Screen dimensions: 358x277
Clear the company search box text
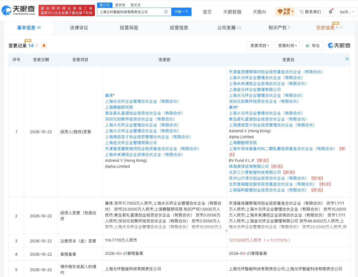point(166,12)
